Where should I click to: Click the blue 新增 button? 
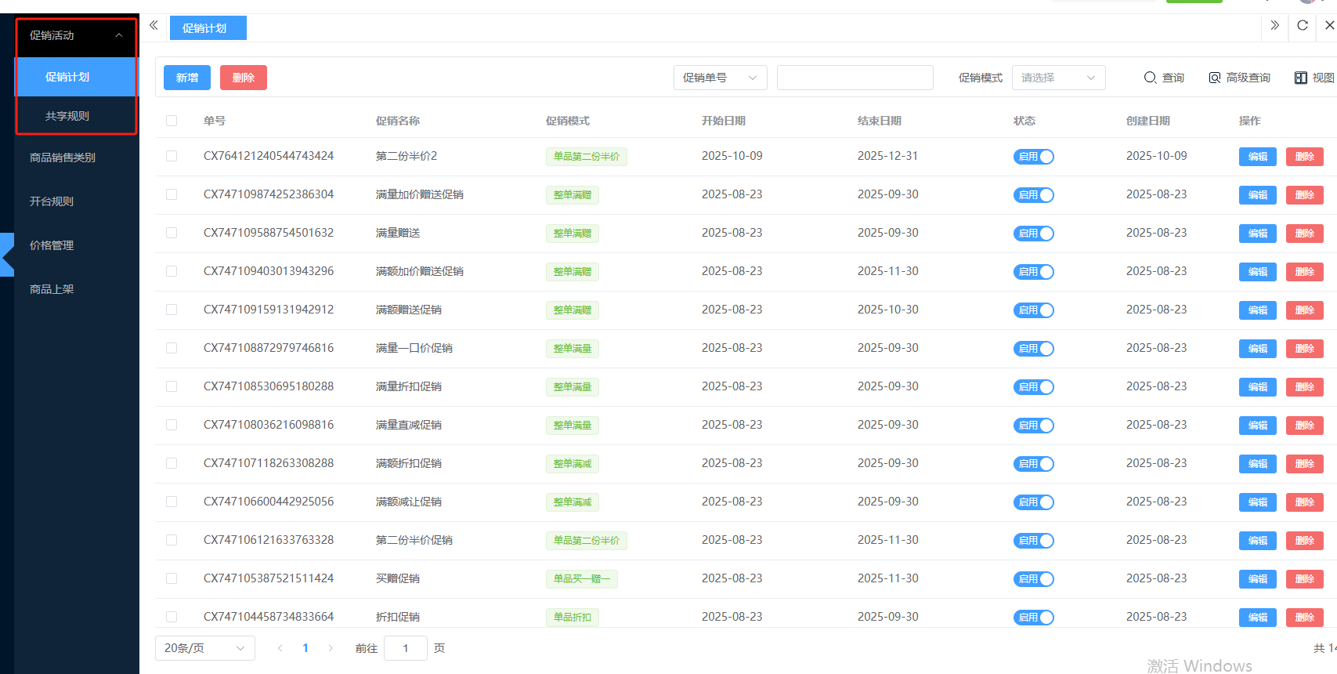[x=187, y=78]
